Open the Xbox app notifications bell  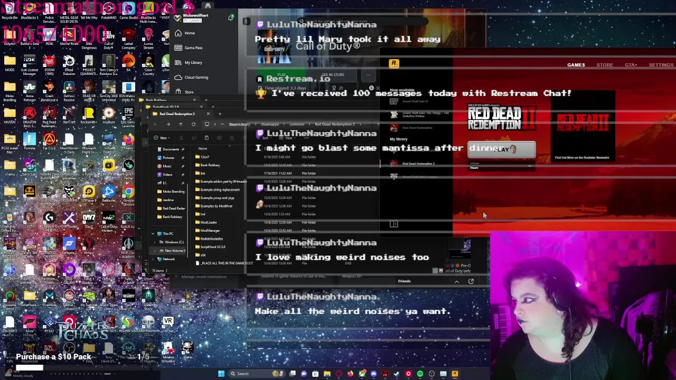(x=231, y=17)
